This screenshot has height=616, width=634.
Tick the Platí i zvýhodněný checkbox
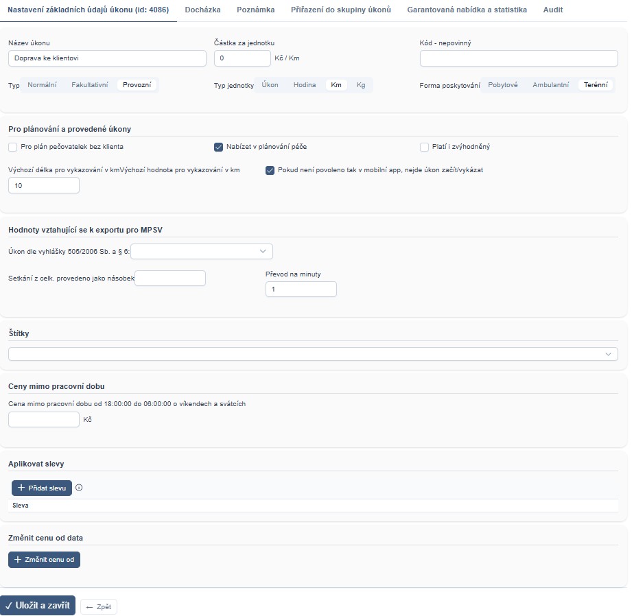pos(424,147)
